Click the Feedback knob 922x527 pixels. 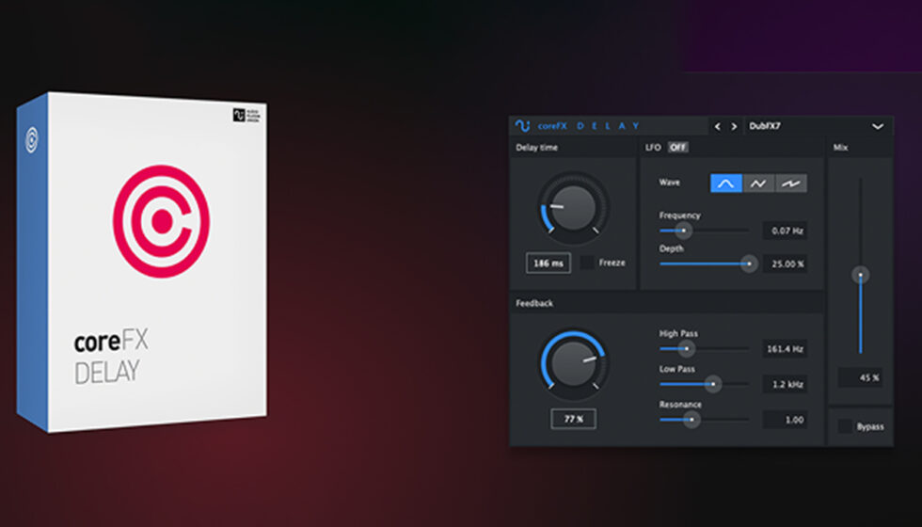click(x=573, y=364)
